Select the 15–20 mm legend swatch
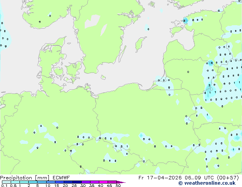Screen dimensions: 242x187 point(60,182)
